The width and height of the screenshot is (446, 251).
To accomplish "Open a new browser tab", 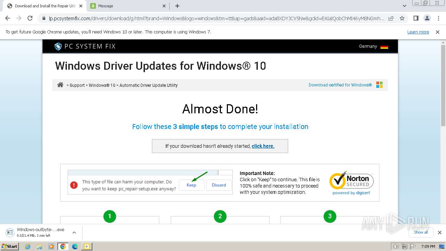I will pos(177,6).
